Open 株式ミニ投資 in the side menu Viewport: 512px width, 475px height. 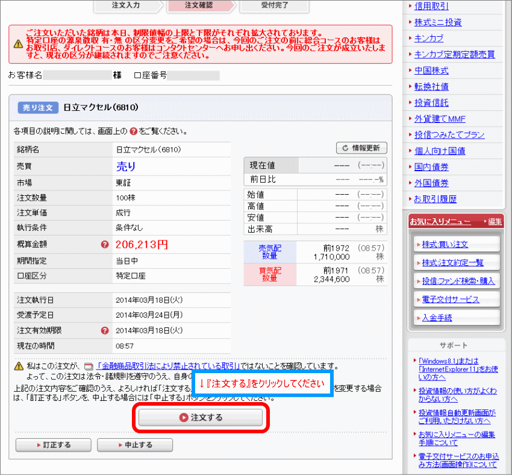click(438, 22)
